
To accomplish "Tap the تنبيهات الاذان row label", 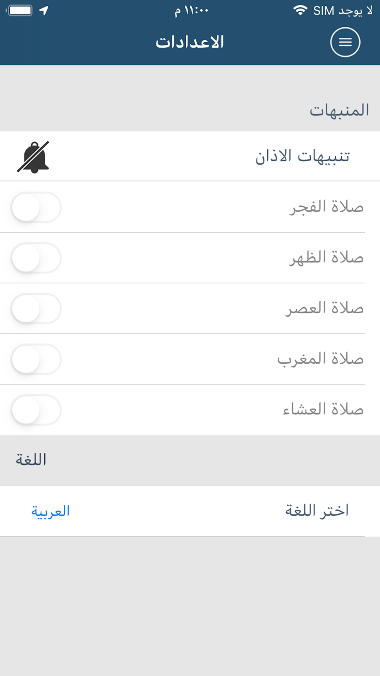I will click(302, 156).
